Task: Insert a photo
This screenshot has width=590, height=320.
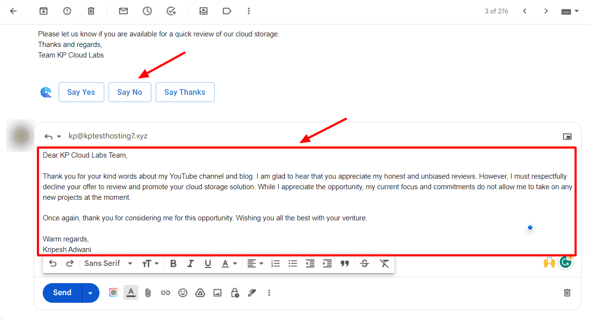Action: pyautogui.click(x=217, y=293)
